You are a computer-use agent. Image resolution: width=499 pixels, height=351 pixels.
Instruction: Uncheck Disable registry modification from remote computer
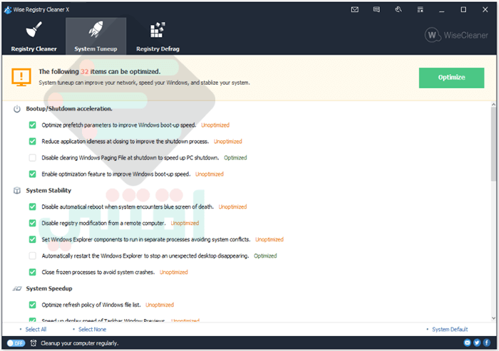(33, 223)
